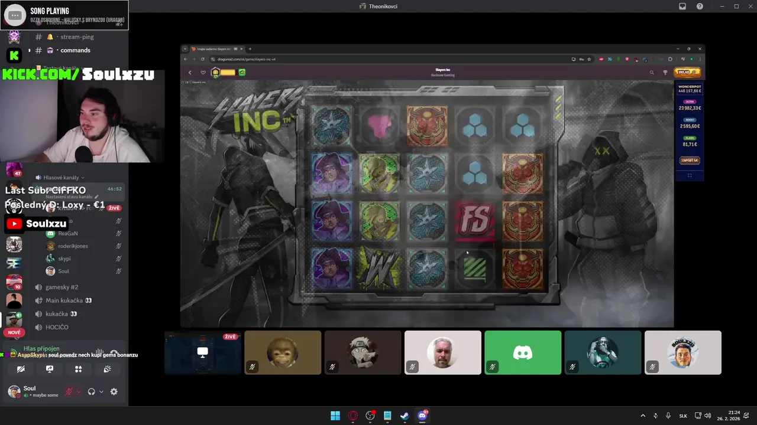The image size is (757, 425).
Task: Select user ReaGaN in voice channel
Action: [x=68, y=233]
